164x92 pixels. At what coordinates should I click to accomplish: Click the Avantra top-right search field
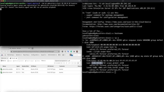(x=77, y=55)
